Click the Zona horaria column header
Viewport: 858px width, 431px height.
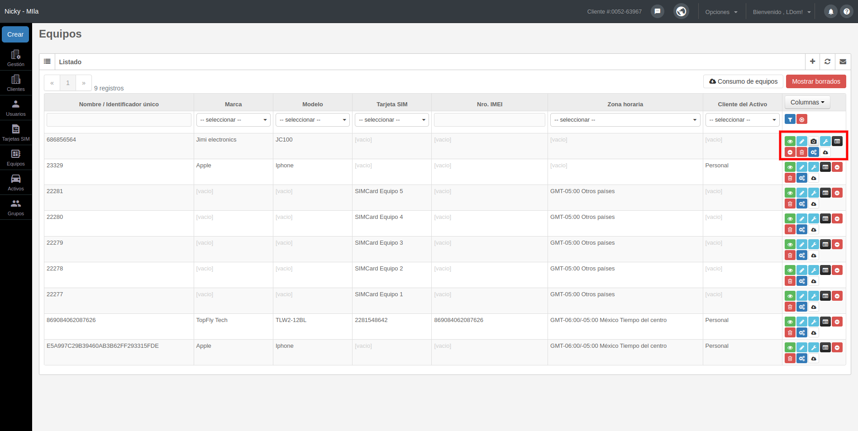coord(625,104)
